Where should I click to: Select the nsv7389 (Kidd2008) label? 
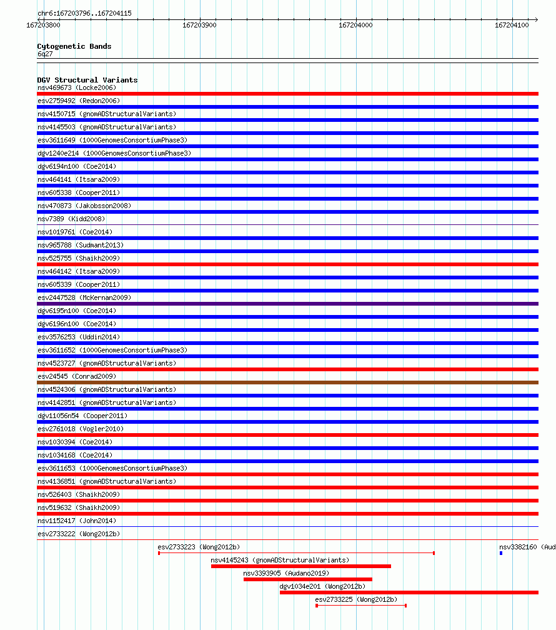71,219
